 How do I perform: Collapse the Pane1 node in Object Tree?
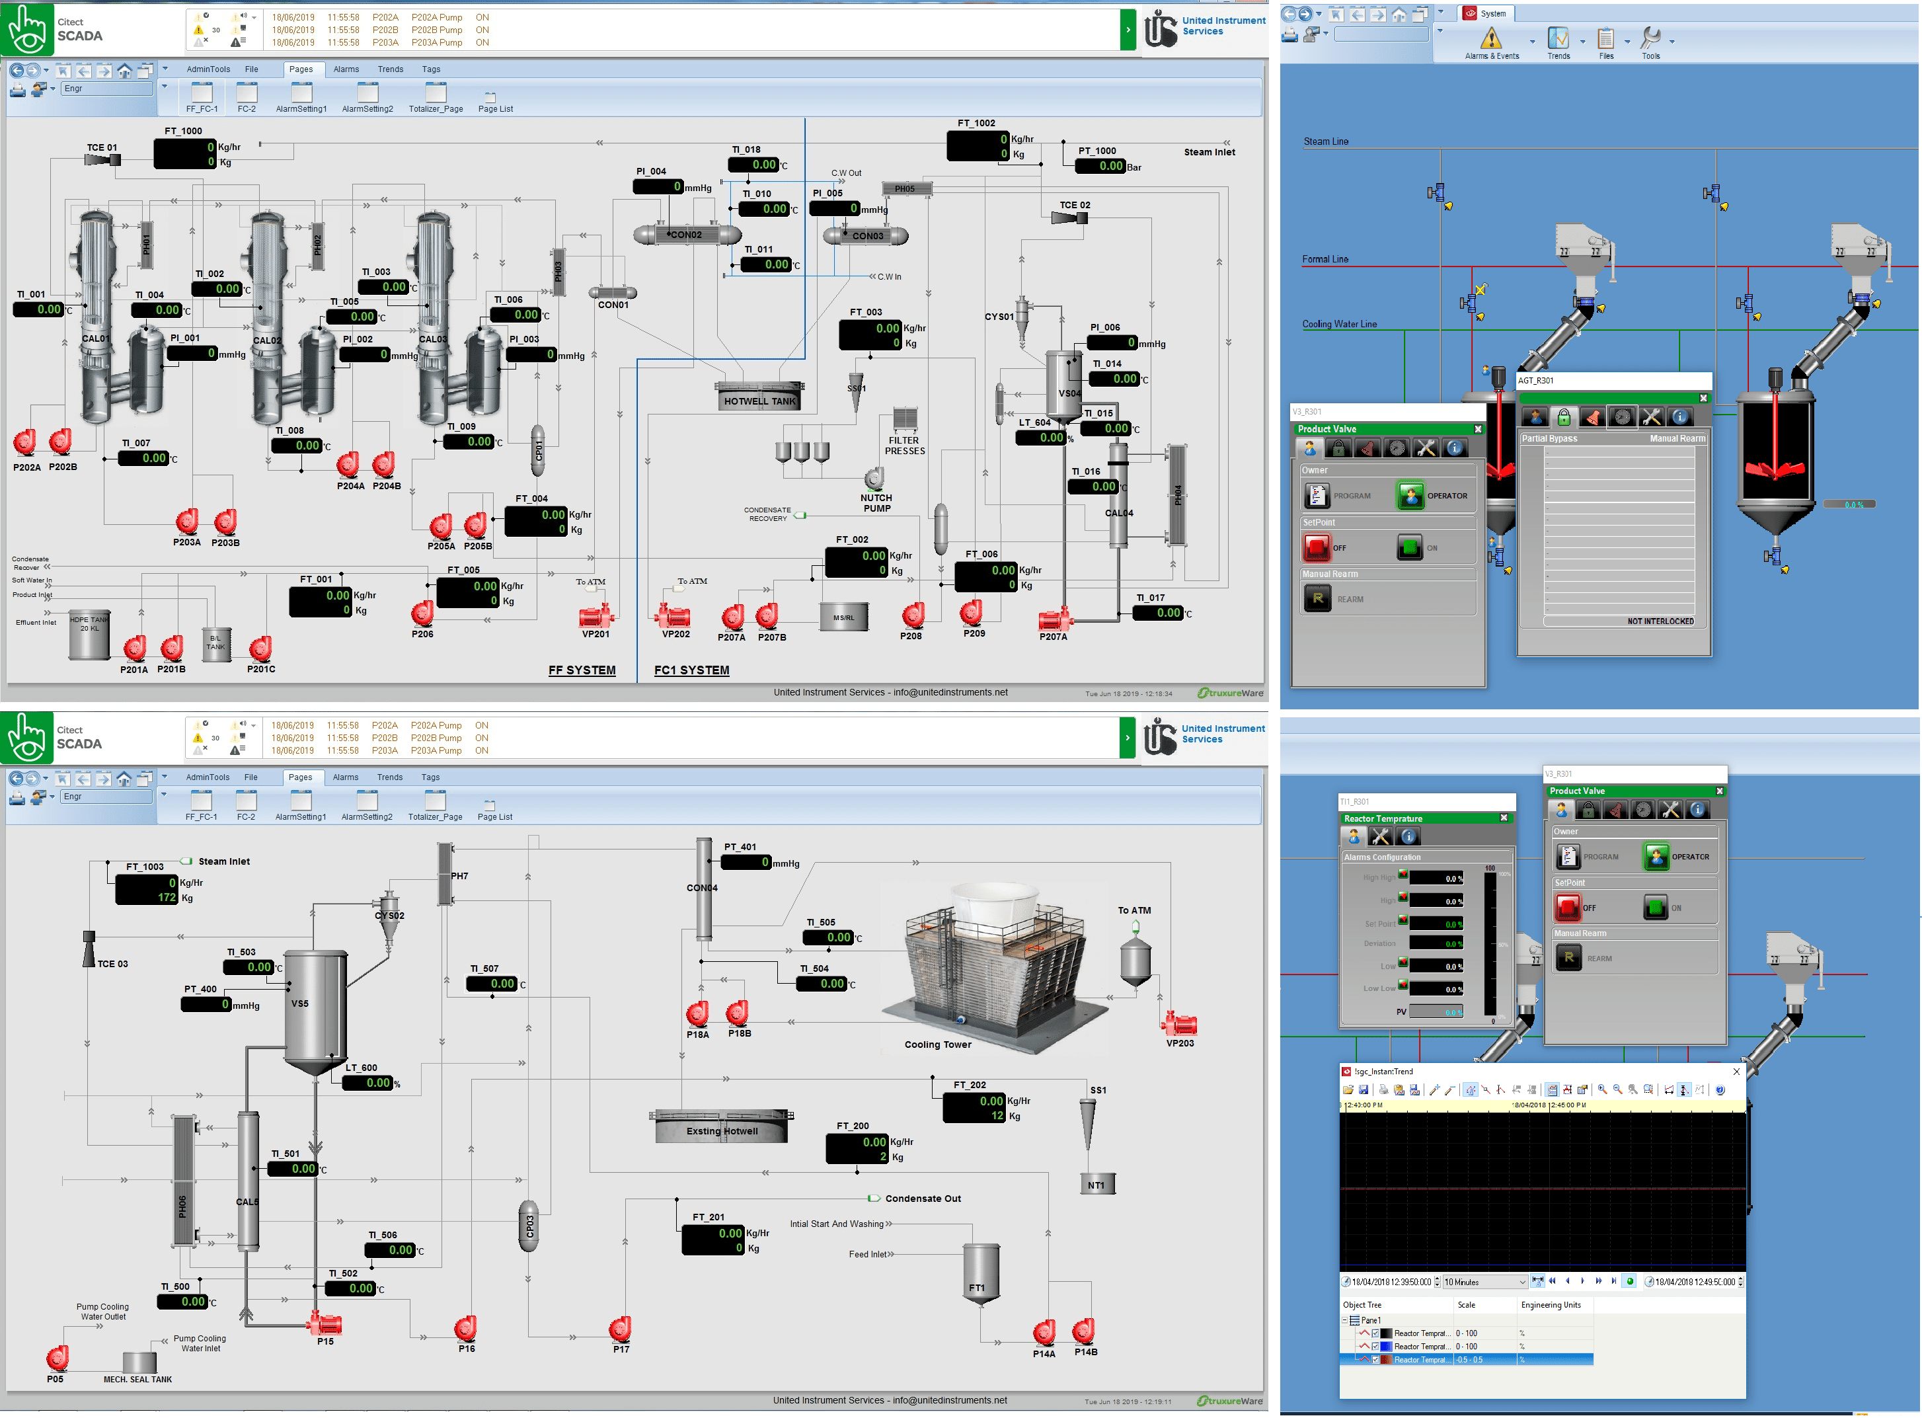pos(1344,1320)
